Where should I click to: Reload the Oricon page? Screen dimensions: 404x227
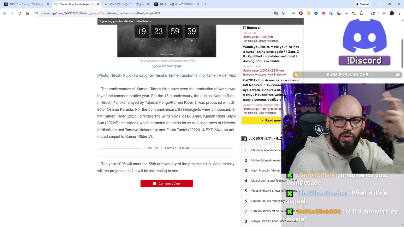pos(20,13)
